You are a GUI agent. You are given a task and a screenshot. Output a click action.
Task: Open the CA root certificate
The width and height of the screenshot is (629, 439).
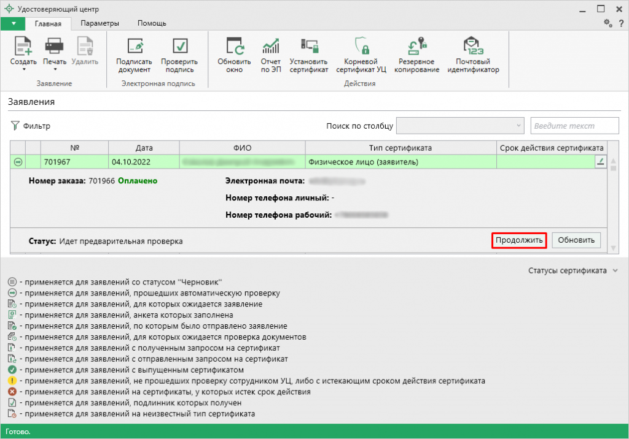(x=361, y=47)
